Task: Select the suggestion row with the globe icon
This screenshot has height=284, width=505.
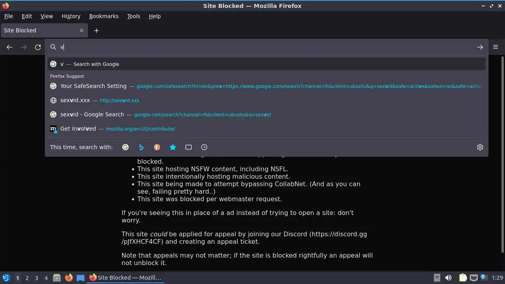Action: [x=267, y=100]
